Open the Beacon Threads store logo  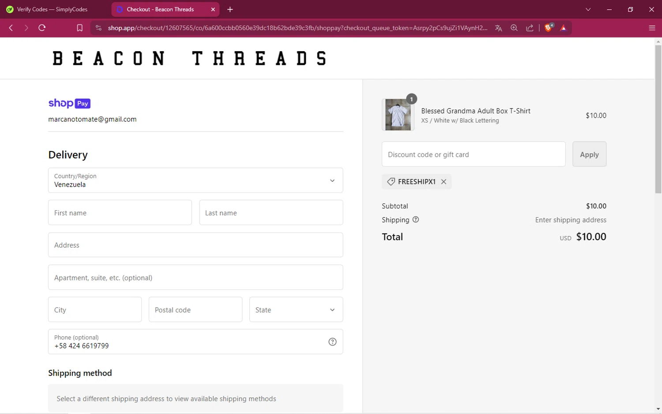pos(190,58)
